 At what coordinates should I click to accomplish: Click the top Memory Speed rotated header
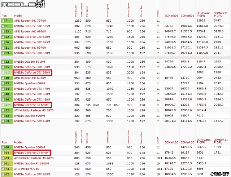[128, 10]
